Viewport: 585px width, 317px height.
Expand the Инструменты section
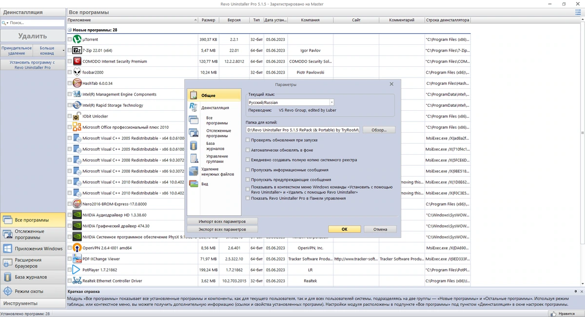33,303
